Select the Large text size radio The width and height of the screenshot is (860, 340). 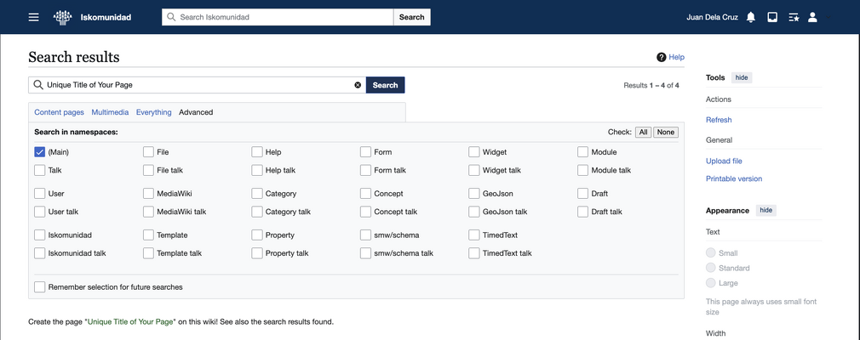click(x=711, y=282)
